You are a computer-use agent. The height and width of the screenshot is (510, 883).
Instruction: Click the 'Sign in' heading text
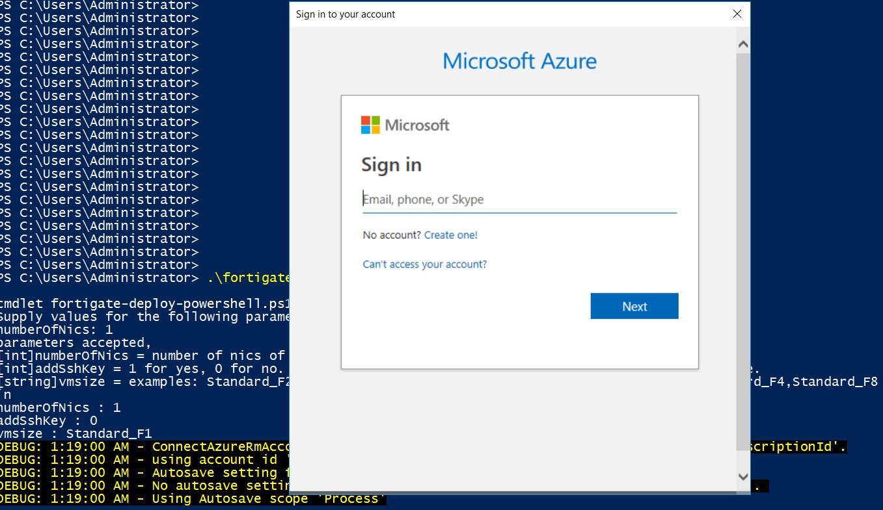392,165
